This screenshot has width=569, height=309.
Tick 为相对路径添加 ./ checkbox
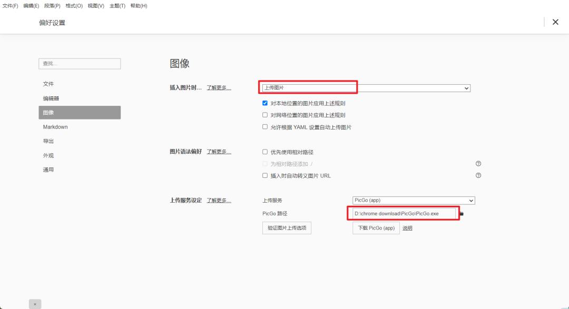(x=265, y=164)
